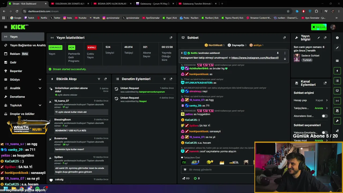
Task: Pop out the Yayın İstatistikleri panel
Action: tap(171, 38)
